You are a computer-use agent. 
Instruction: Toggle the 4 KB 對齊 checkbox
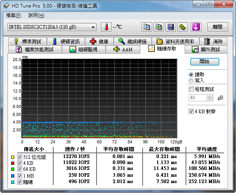(191, 112)
